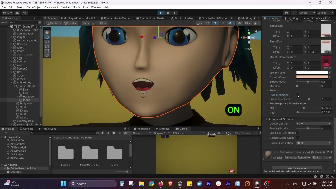336x189 pixels.
Task: Select the Rotate tool in Scene
Action: [47, 41]
